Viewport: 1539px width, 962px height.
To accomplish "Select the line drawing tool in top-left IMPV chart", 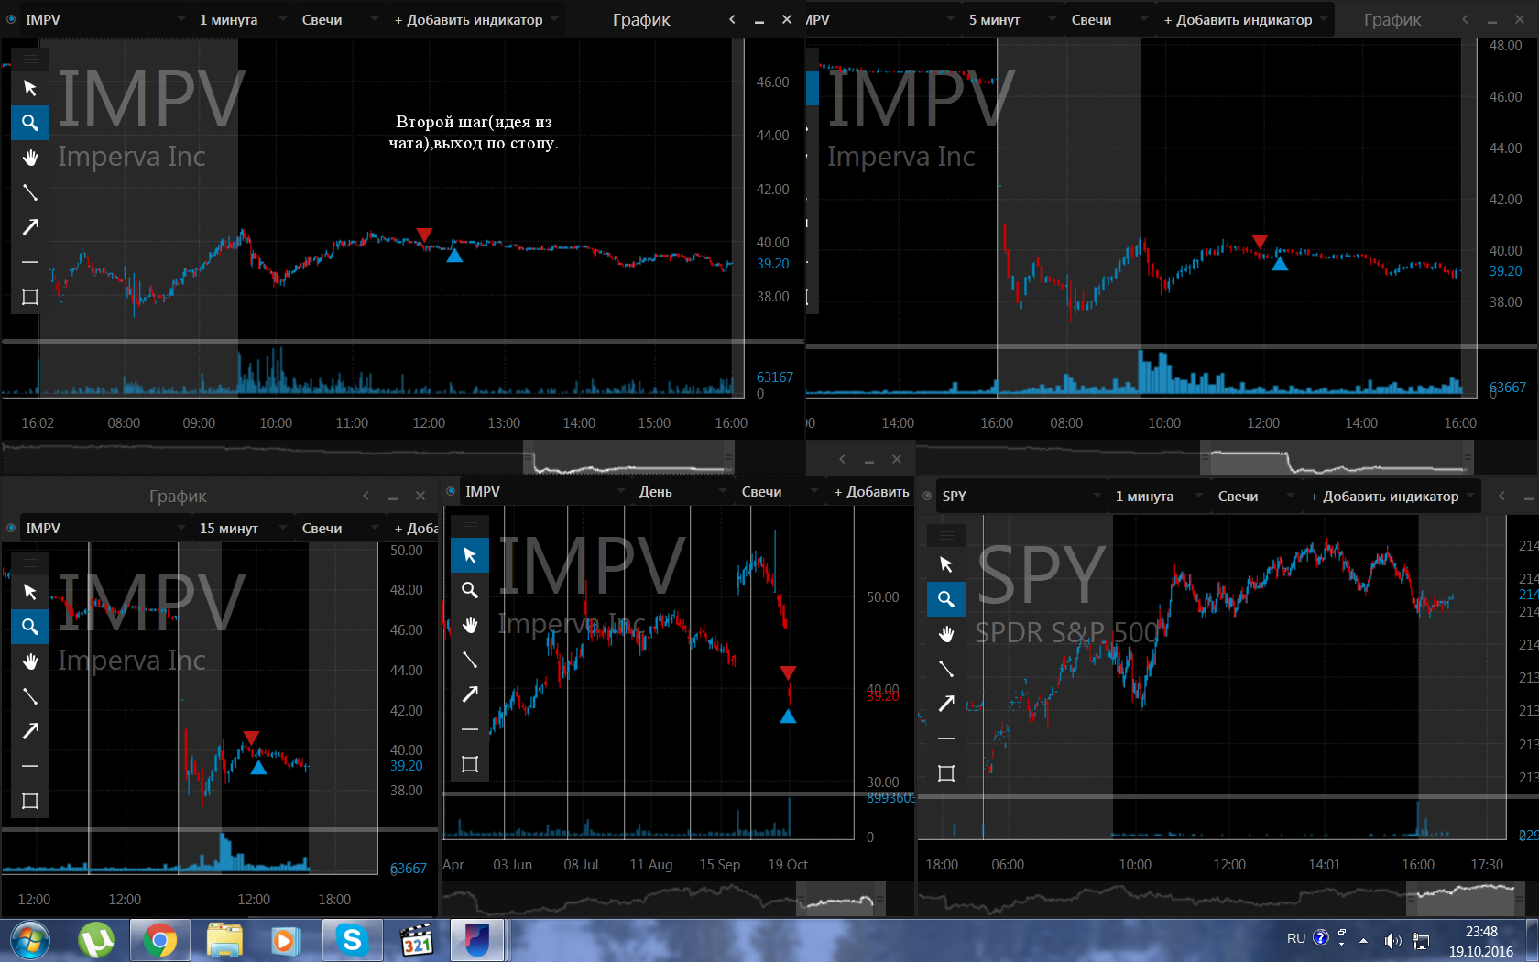I will tap(30, 192).
